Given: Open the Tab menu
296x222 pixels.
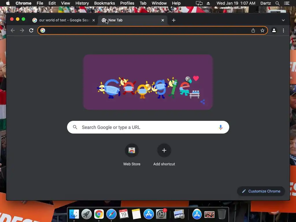Looking at the screenshot, I should [x=143, y=3].
